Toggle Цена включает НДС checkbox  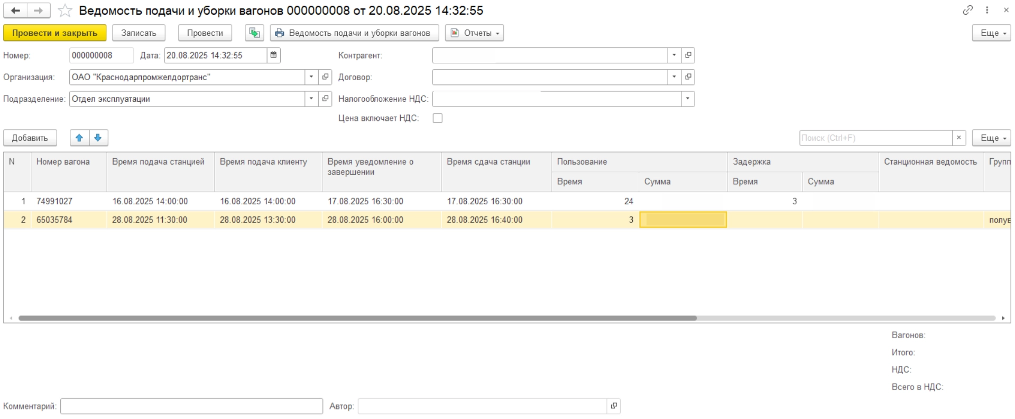tap(438, 118)
